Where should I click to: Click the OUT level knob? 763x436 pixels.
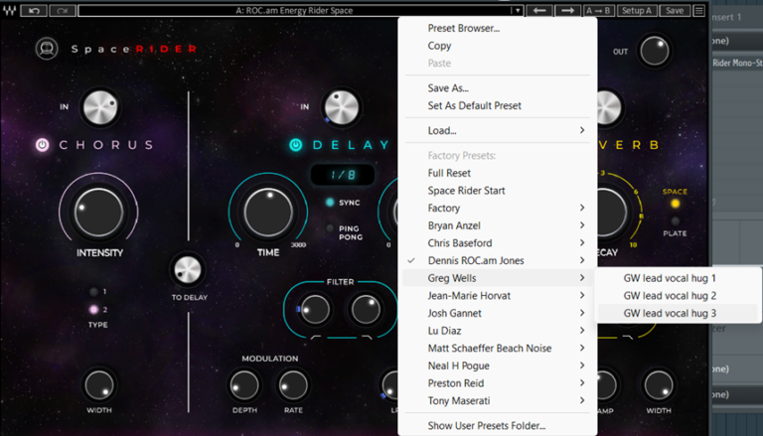click(655, 51)
